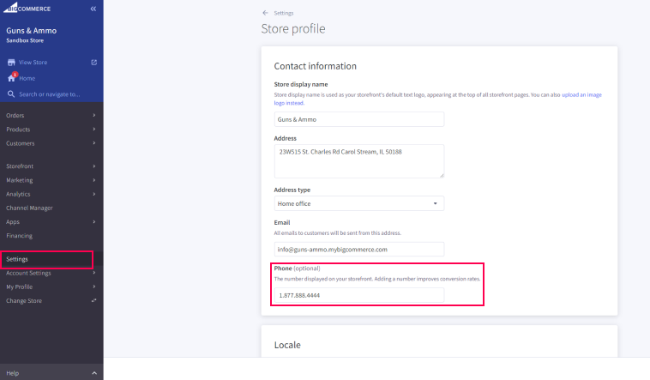Expand the Account Settings chevron

pos(94,273)
